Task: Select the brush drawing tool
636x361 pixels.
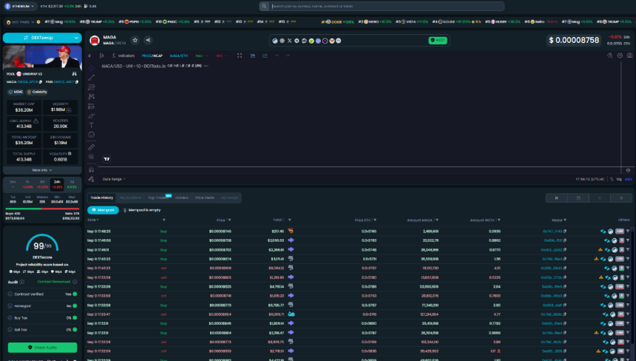Action: point(91,116)
